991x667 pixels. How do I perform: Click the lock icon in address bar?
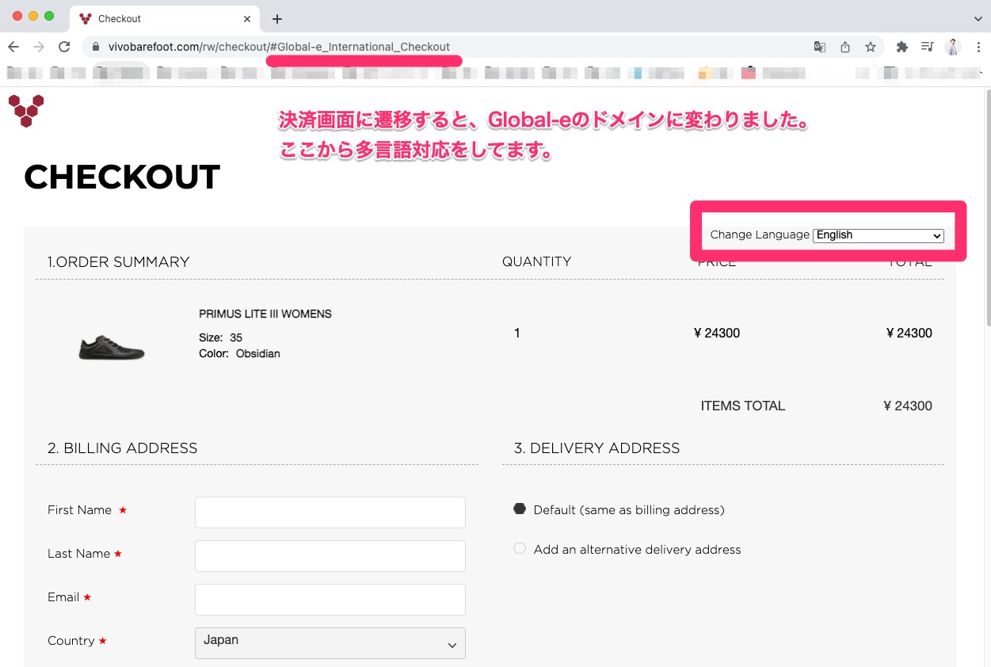coord(97,47)
